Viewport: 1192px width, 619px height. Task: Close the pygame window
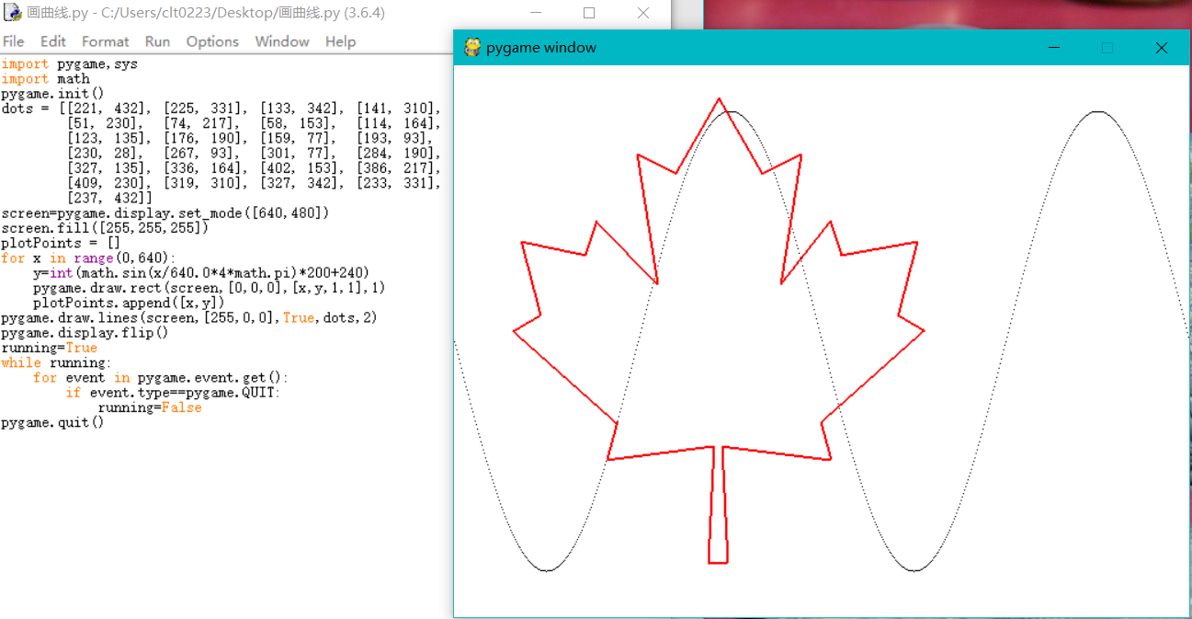tap(1162, 48)
